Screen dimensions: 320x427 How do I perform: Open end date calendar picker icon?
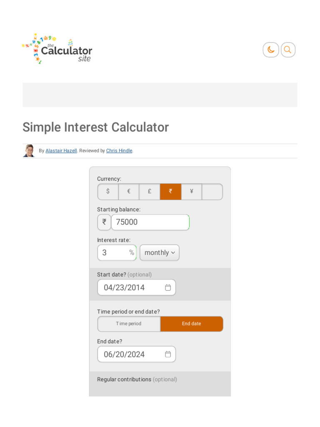pos(168,354)
